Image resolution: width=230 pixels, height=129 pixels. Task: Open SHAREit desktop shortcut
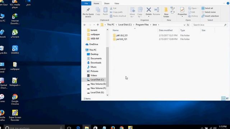coord(15,50)
